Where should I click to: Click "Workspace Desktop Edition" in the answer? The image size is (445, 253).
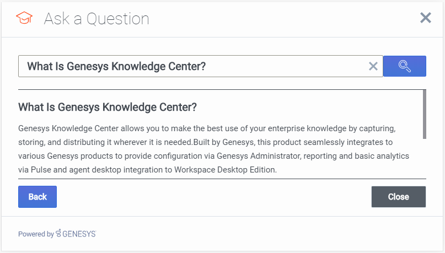[x=224, y=170]
